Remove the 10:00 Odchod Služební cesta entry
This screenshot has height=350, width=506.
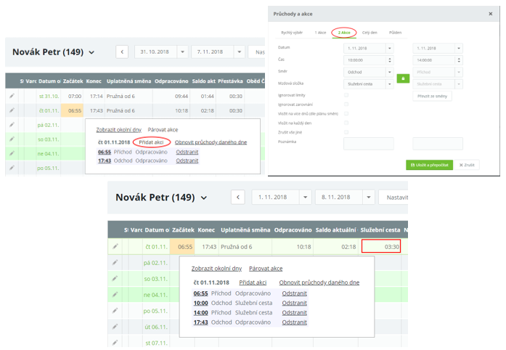pyautogui.click(x=294, y=303)
